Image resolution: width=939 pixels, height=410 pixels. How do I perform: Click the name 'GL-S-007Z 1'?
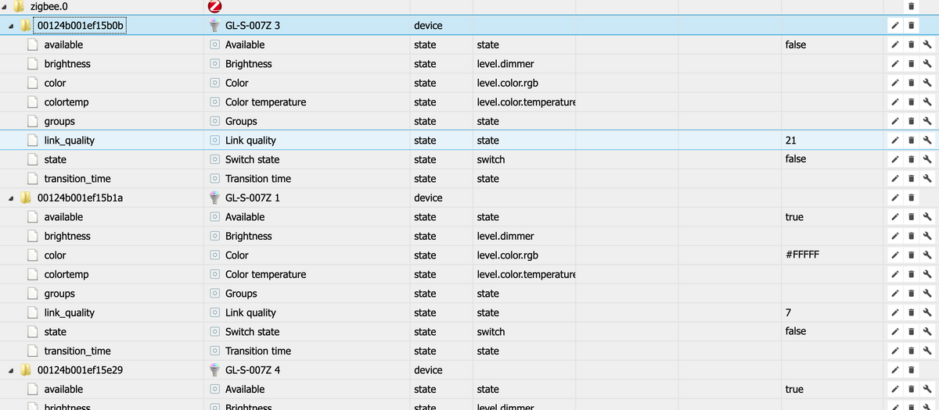pyautogui.click(x=253, y=198)
